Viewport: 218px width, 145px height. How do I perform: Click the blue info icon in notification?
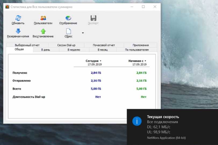click(137, 121)
